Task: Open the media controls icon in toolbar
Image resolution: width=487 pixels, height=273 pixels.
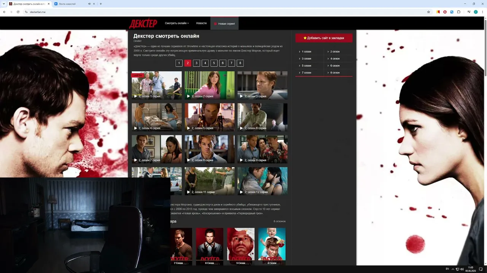Action: coord(468,12)
